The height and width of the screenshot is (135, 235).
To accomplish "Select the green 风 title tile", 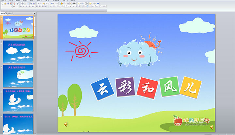I will tap(170, 87).
